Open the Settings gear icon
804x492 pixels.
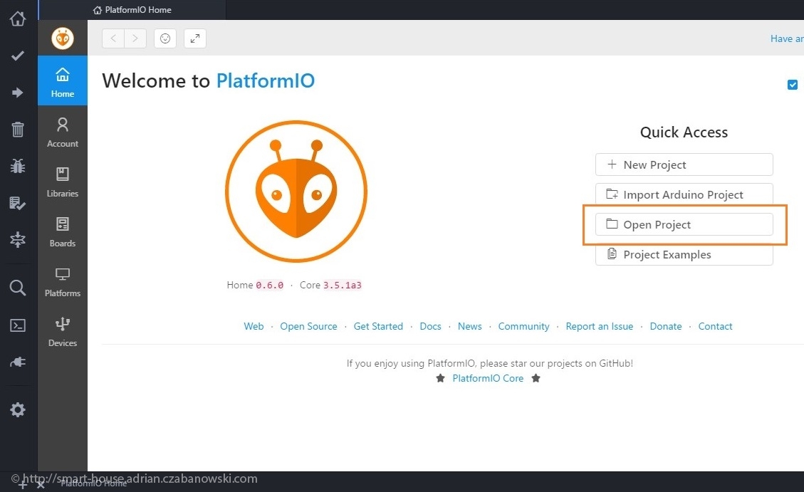pos(17,409)
